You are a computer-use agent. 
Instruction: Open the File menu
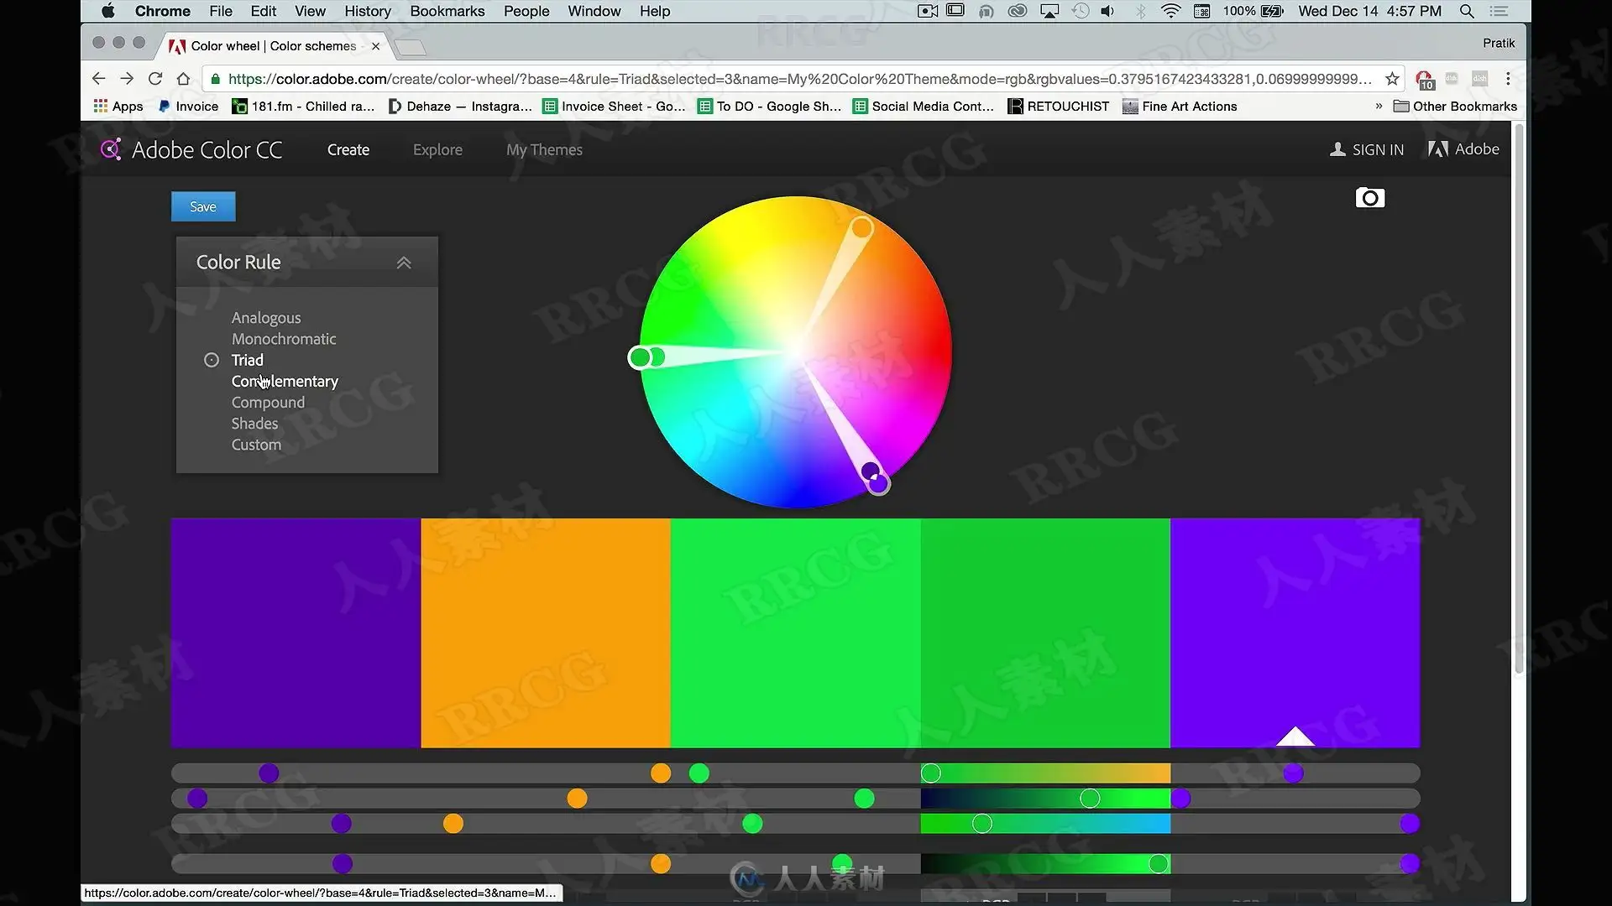pyautogui.click(x=221, y=11)
